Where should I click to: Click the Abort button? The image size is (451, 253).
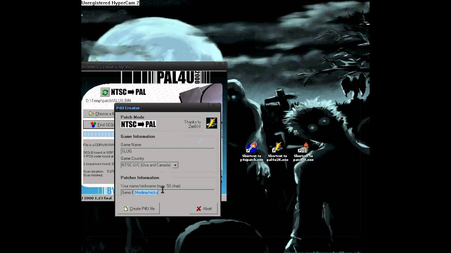(204, 208)
